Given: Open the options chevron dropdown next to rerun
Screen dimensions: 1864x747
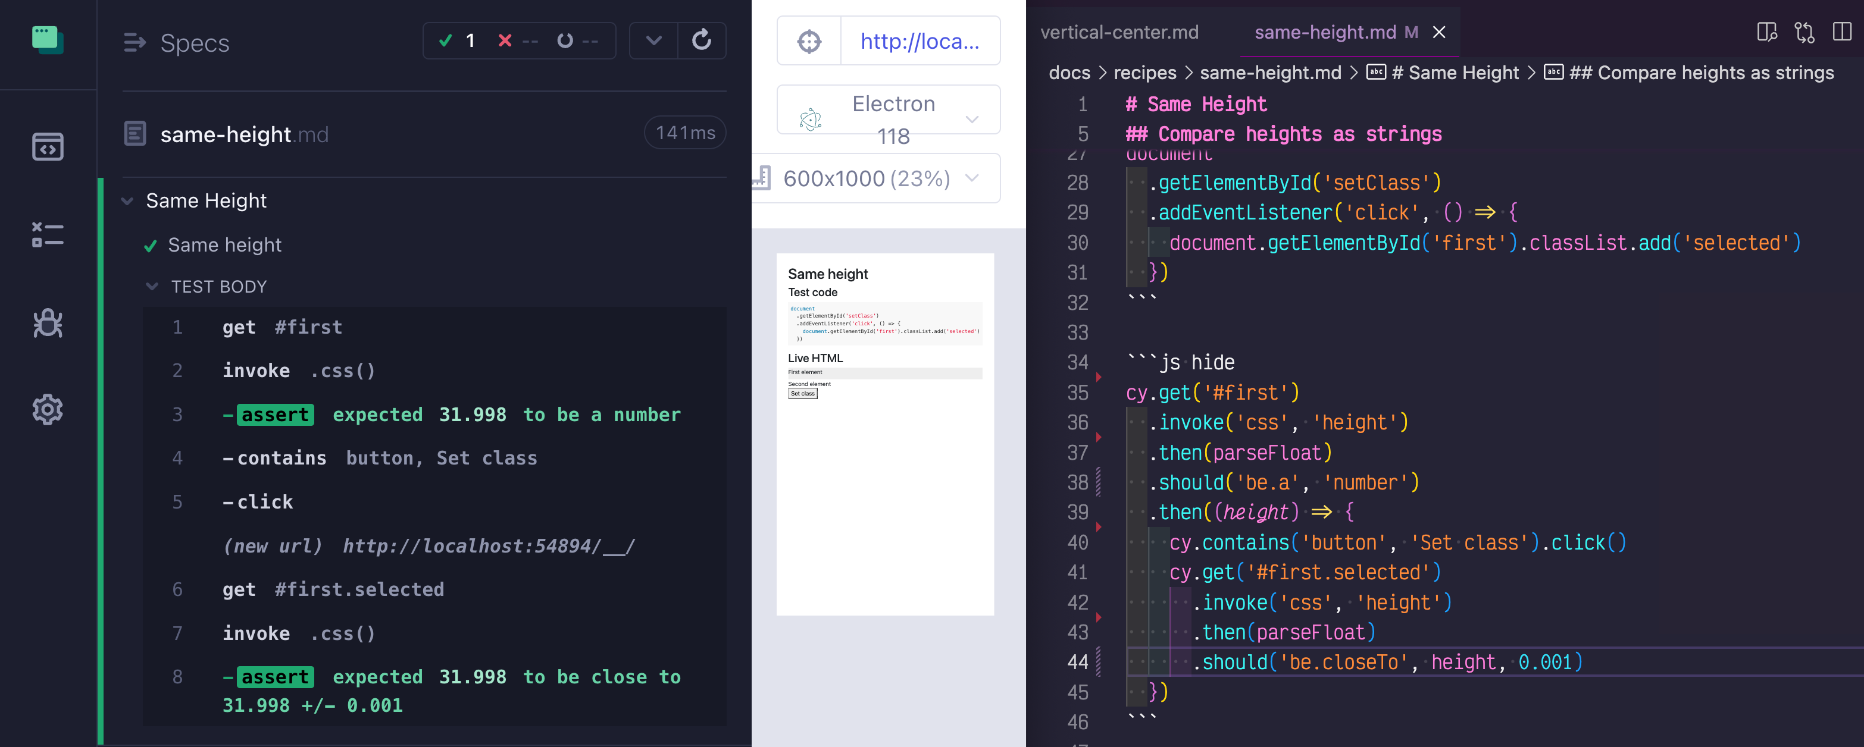Looking at the screenshot, I should point(653,40).
